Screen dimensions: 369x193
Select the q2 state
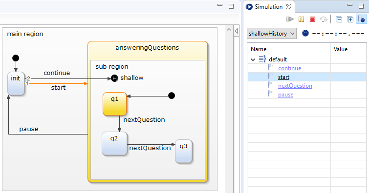click(x=114, y=143)
